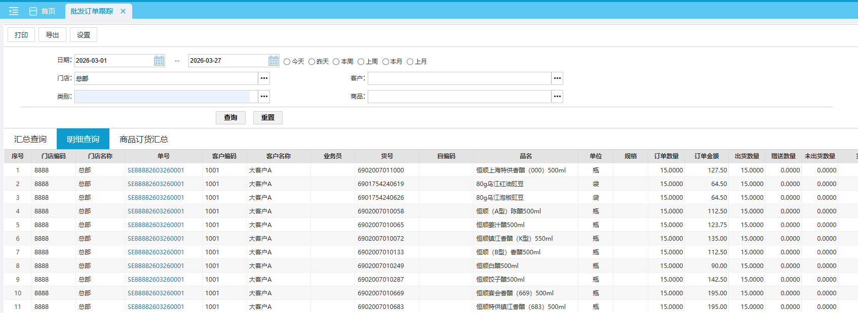Open the end date calendar picker
Viewport: 858px width, 313px height.
(x=274, y=61)
